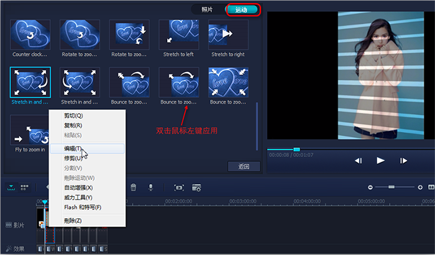Viewport: 435px width, 255px height.
Task: Select the highlighted Stretch in and... preset
Action: pyautogui.click(x=30, y=86)
